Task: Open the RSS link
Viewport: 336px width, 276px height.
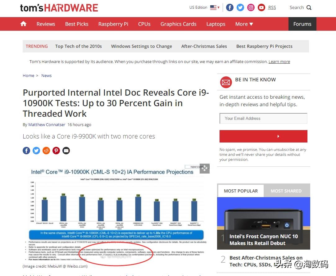Action: tap(272, 7)
